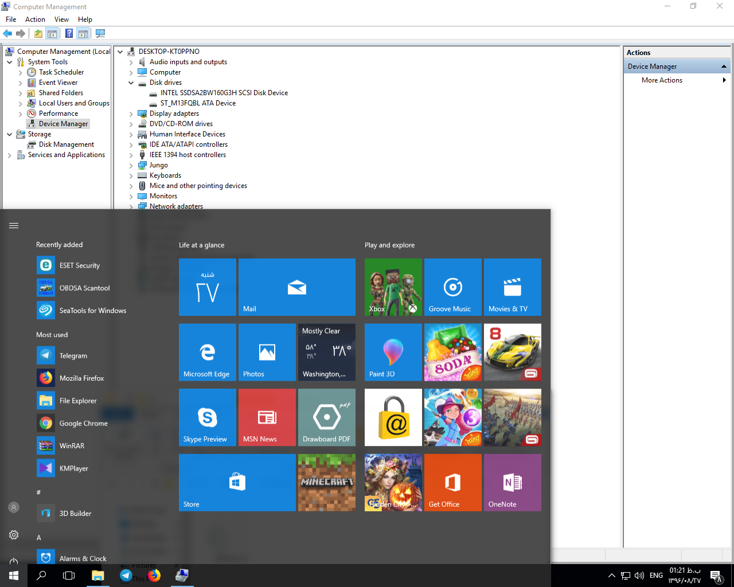Click More Actions in the Actions pane

pos(662,80)
